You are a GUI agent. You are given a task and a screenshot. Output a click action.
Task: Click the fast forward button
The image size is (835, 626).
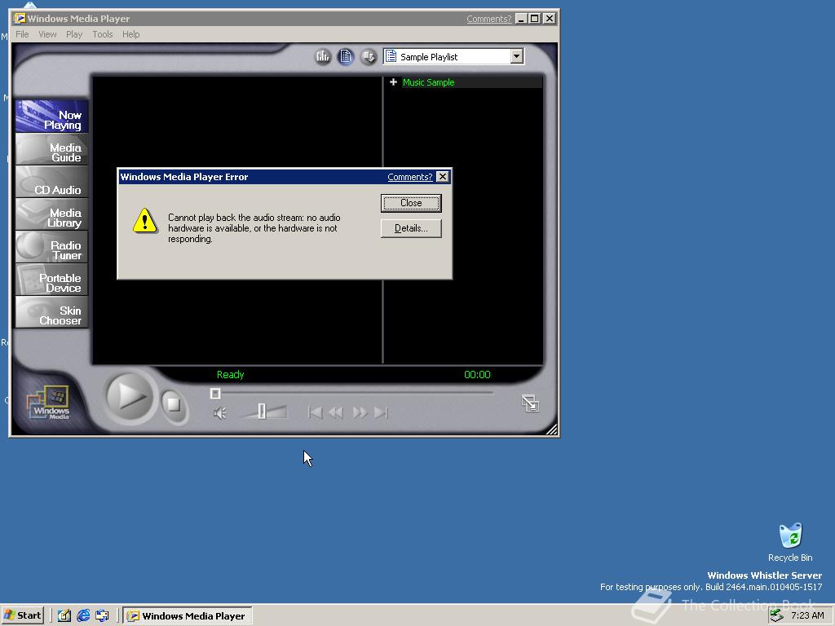coord(360,412)
